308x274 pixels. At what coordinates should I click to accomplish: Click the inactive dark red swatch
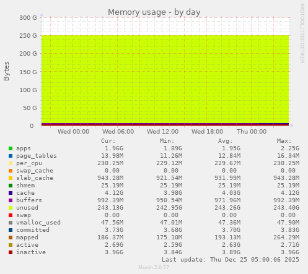point(11,252)
